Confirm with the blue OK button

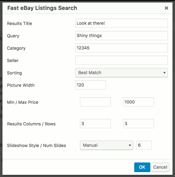coord(142,167)
